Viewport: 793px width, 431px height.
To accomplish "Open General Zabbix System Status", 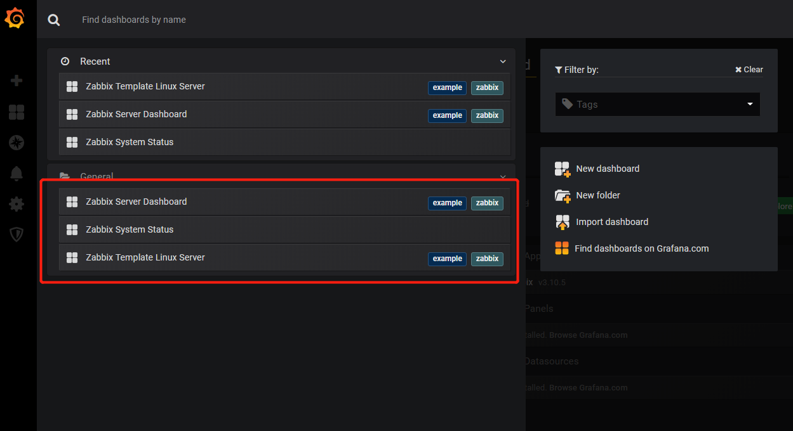I will 284,230.
